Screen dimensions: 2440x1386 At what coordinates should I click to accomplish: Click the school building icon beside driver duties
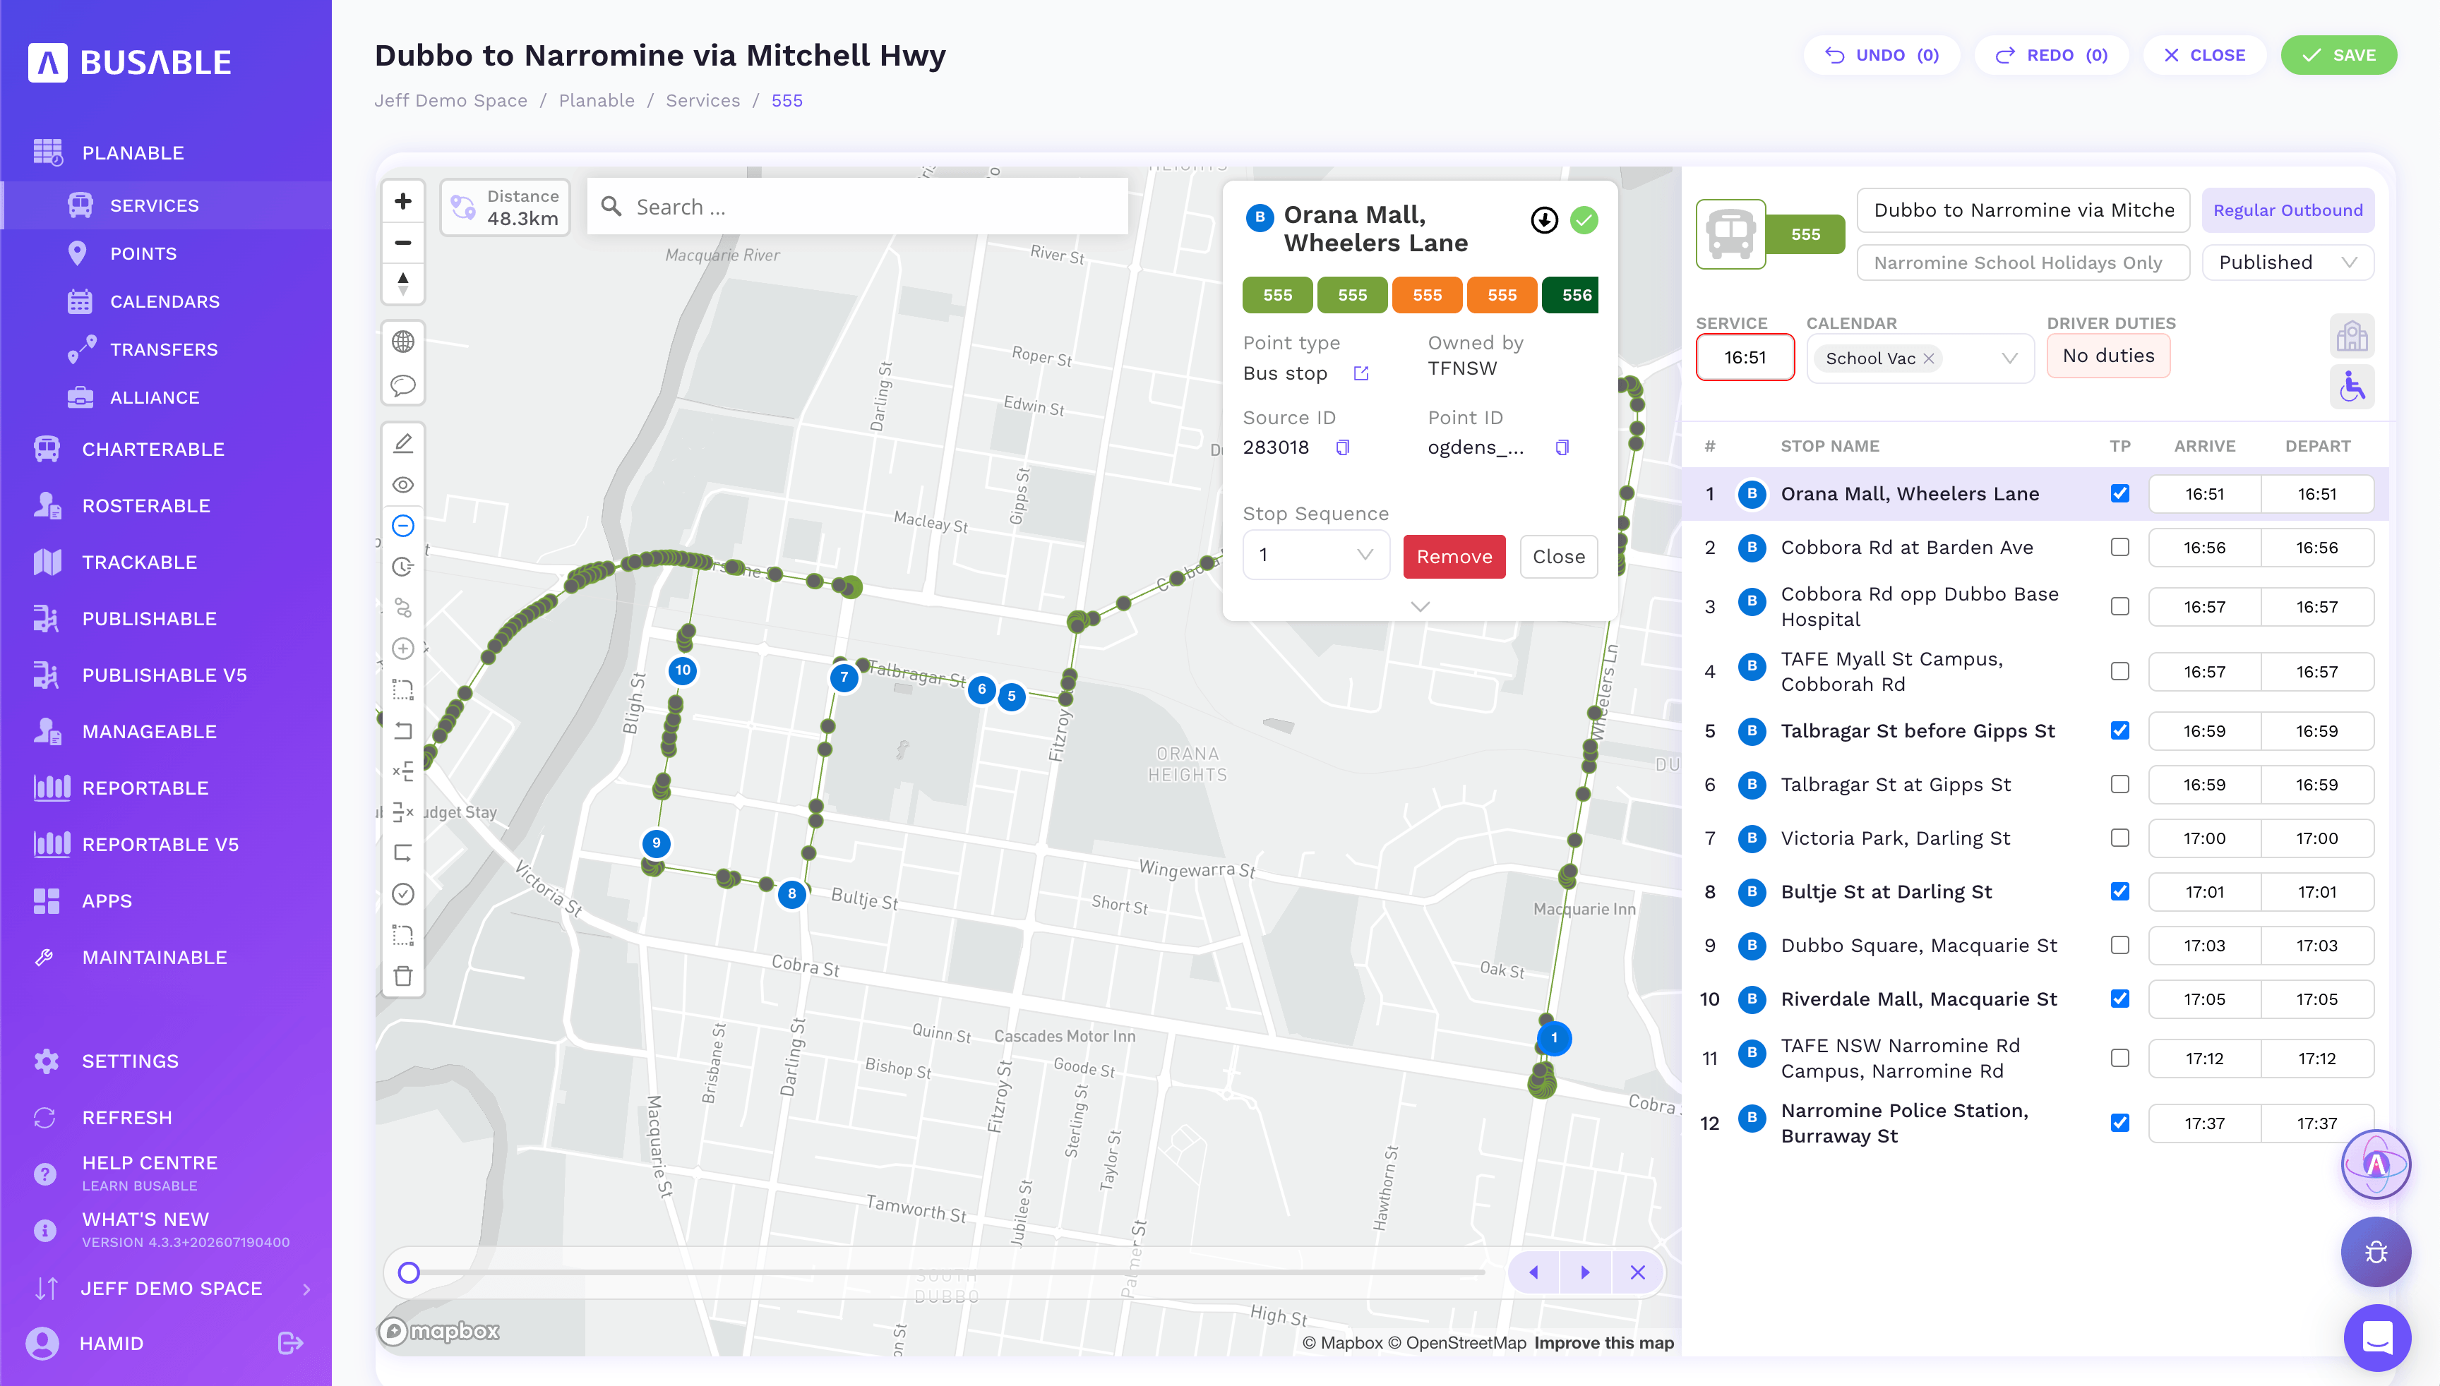click(2352, 336)
